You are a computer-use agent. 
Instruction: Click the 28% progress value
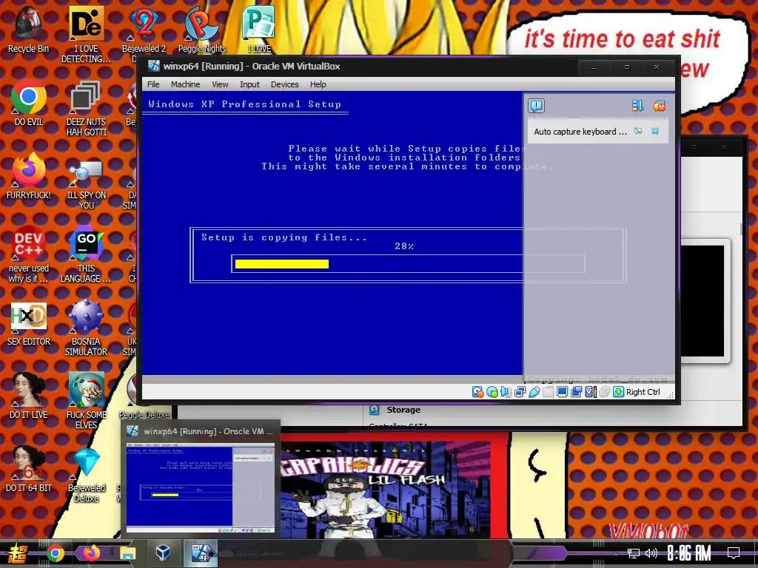[x=404, y=246]
